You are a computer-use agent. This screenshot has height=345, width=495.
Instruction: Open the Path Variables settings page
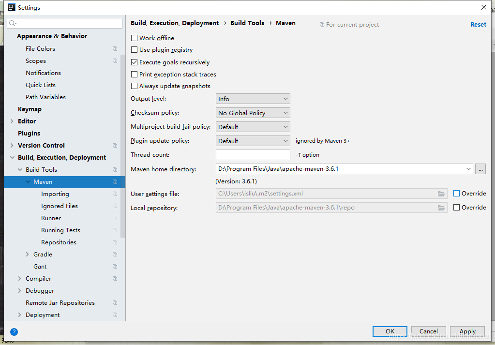46,97
